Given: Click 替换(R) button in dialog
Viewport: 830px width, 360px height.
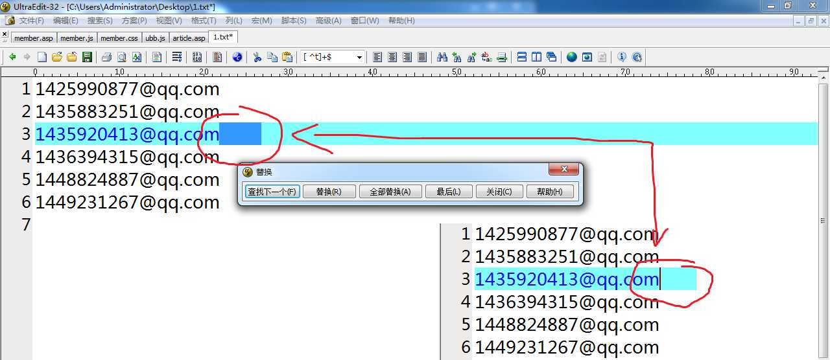Looking at the screenshot, I should pyautogui.click(x=328, y=192).
